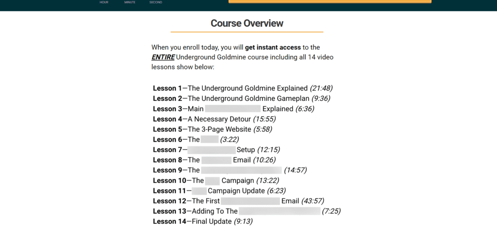Click the Lesson 8 Email entry

[x=214, y=160]
